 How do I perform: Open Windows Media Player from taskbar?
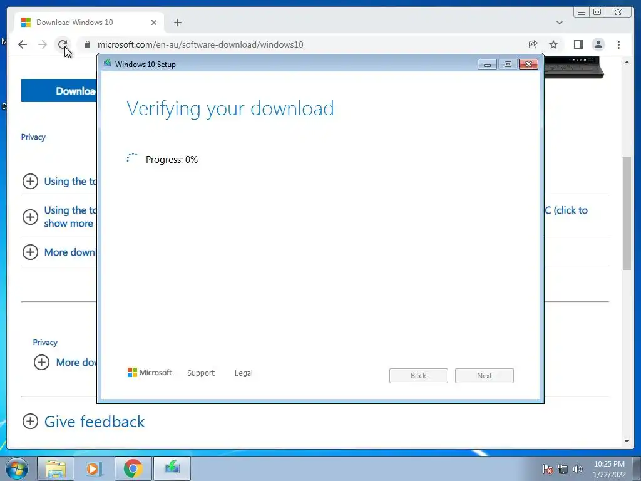94,468
